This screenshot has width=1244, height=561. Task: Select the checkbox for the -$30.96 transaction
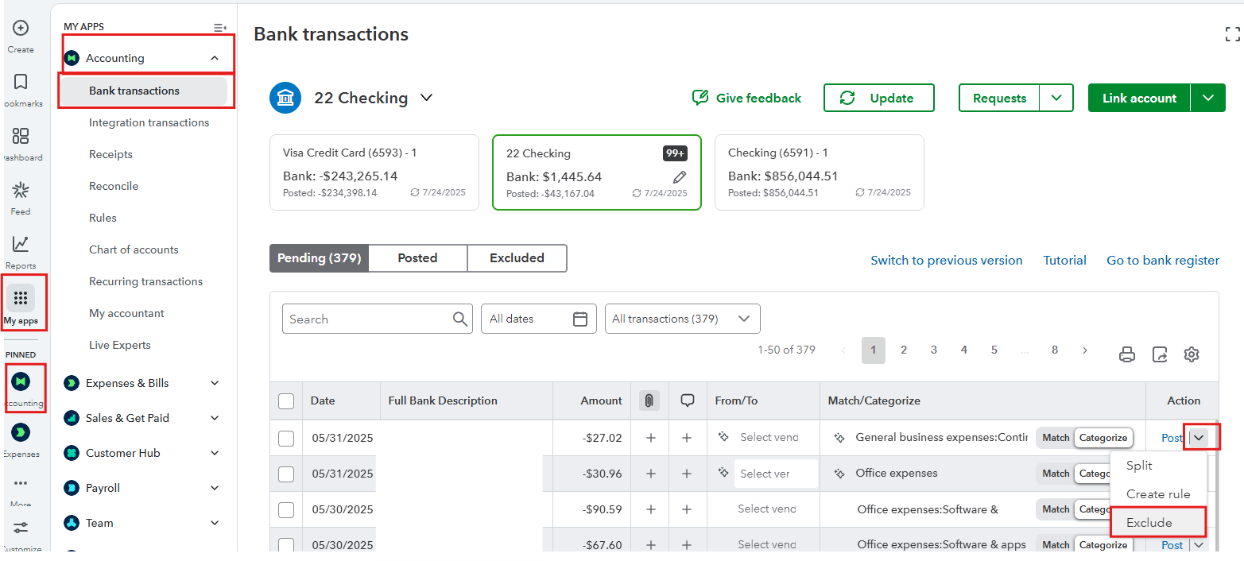[x=286, y=474]
